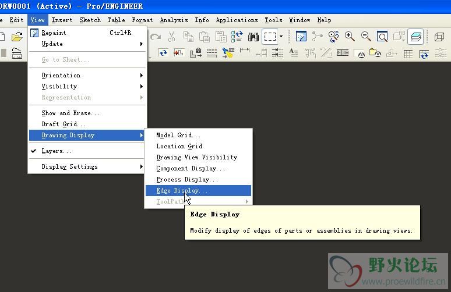Select Component Display option
This screenshot has height=292, width=451.
199,169
